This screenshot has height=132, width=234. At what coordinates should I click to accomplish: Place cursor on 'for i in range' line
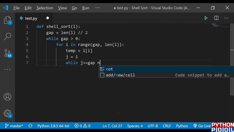click(x=90, y=45)
